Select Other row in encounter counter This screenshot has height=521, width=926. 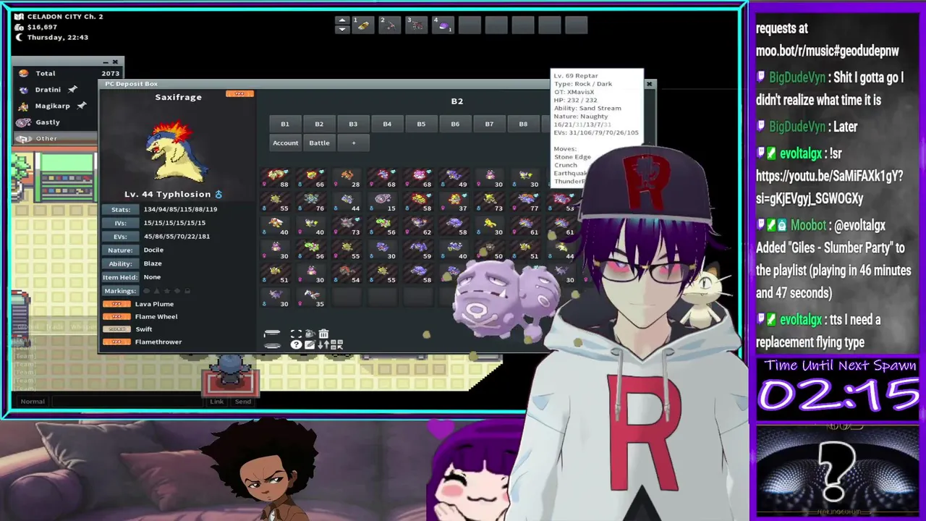(x=54, y=138)
